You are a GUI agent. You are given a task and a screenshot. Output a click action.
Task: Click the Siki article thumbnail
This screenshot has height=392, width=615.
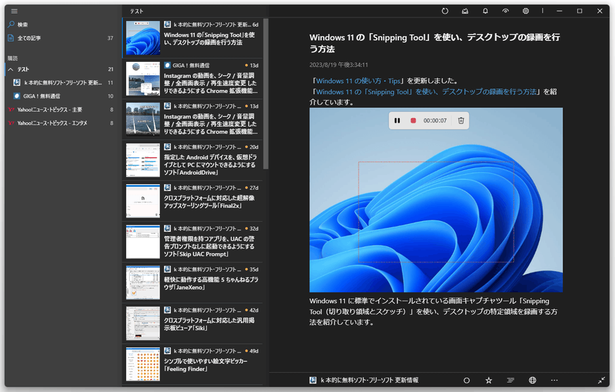pos(143,323)
